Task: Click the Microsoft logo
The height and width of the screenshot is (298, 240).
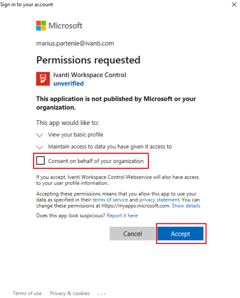Action: [x=59, y=26]
